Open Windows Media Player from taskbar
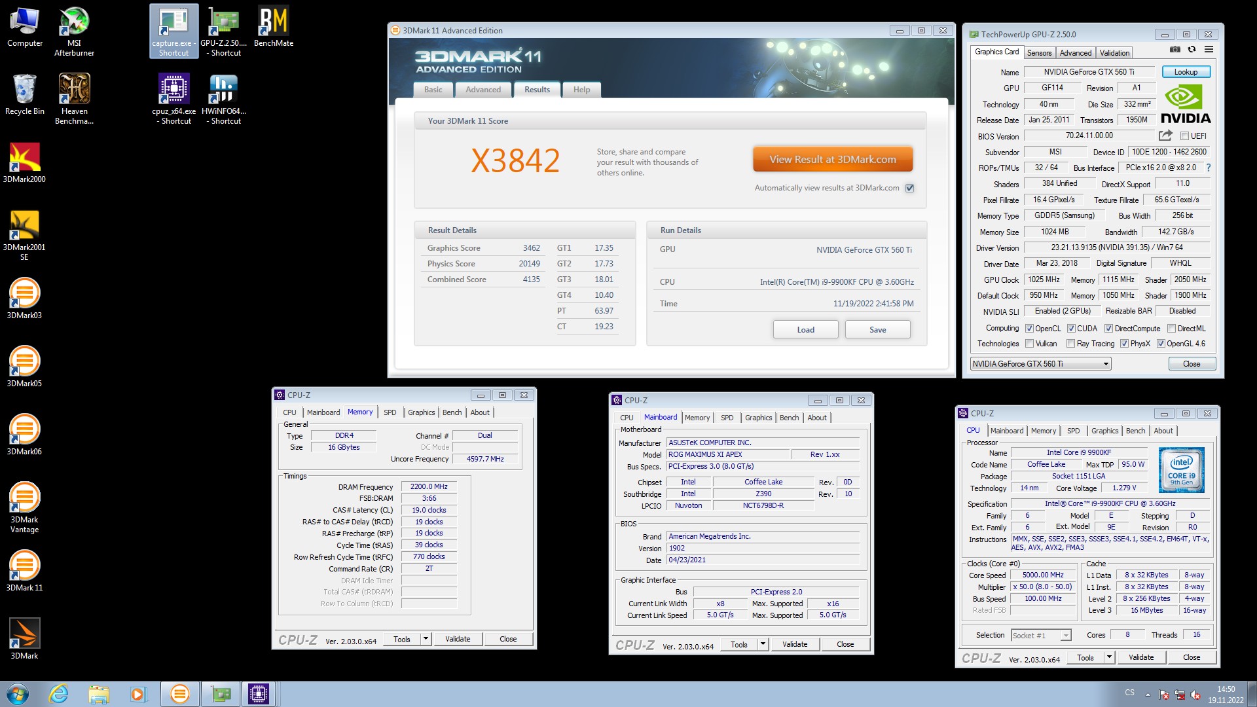This screenshot has width=1257, height=707. (138, 694)
